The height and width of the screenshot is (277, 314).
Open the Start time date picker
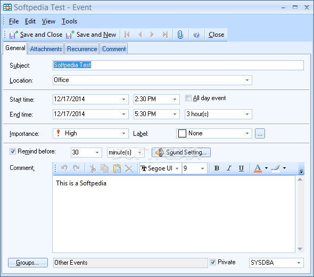(x=124, y=99)
